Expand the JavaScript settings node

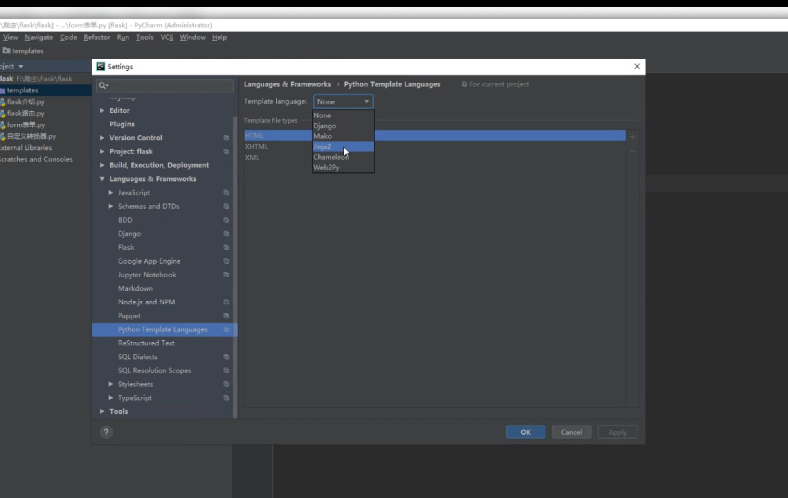point(110,192)
